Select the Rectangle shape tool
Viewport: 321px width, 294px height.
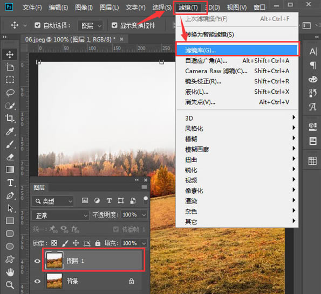tap(10, 221)
